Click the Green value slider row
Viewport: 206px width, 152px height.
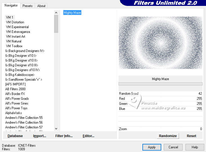tap(160, 104)
